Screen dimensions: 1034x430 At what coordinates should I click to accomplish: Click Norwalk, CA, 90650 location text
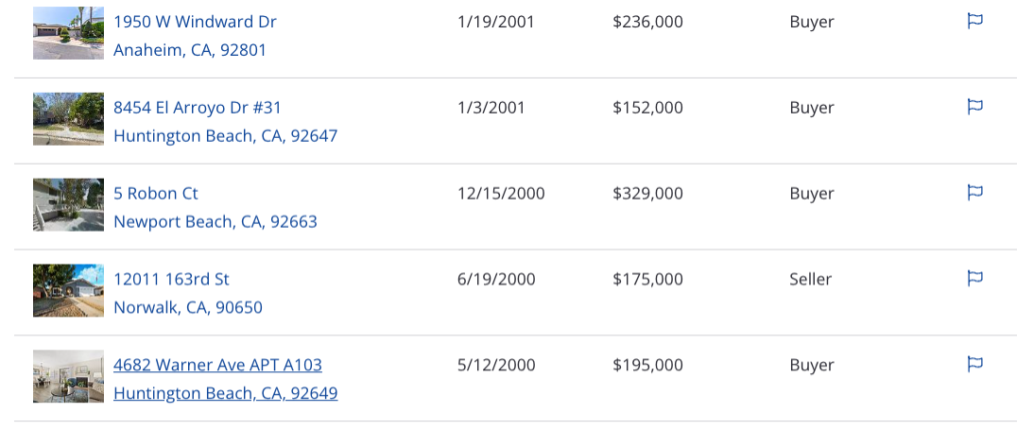point(188,307)
